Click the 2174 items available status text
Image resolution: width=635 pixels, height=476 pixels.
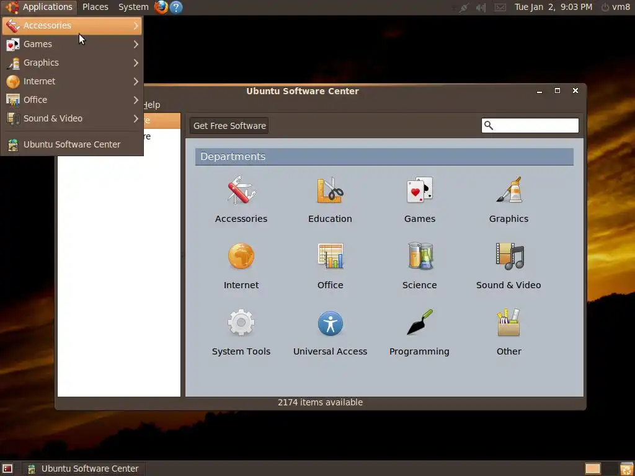pos(321,402)
